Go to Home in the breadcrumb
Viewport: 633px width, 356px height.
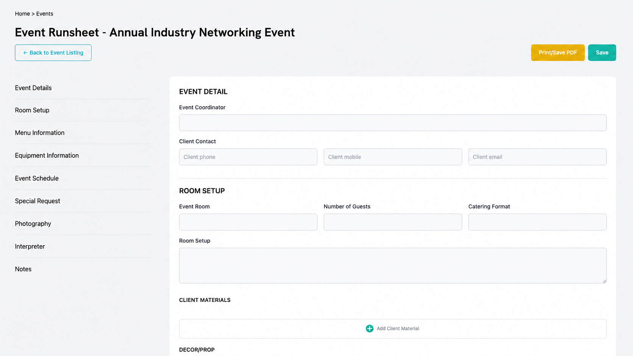22,14
